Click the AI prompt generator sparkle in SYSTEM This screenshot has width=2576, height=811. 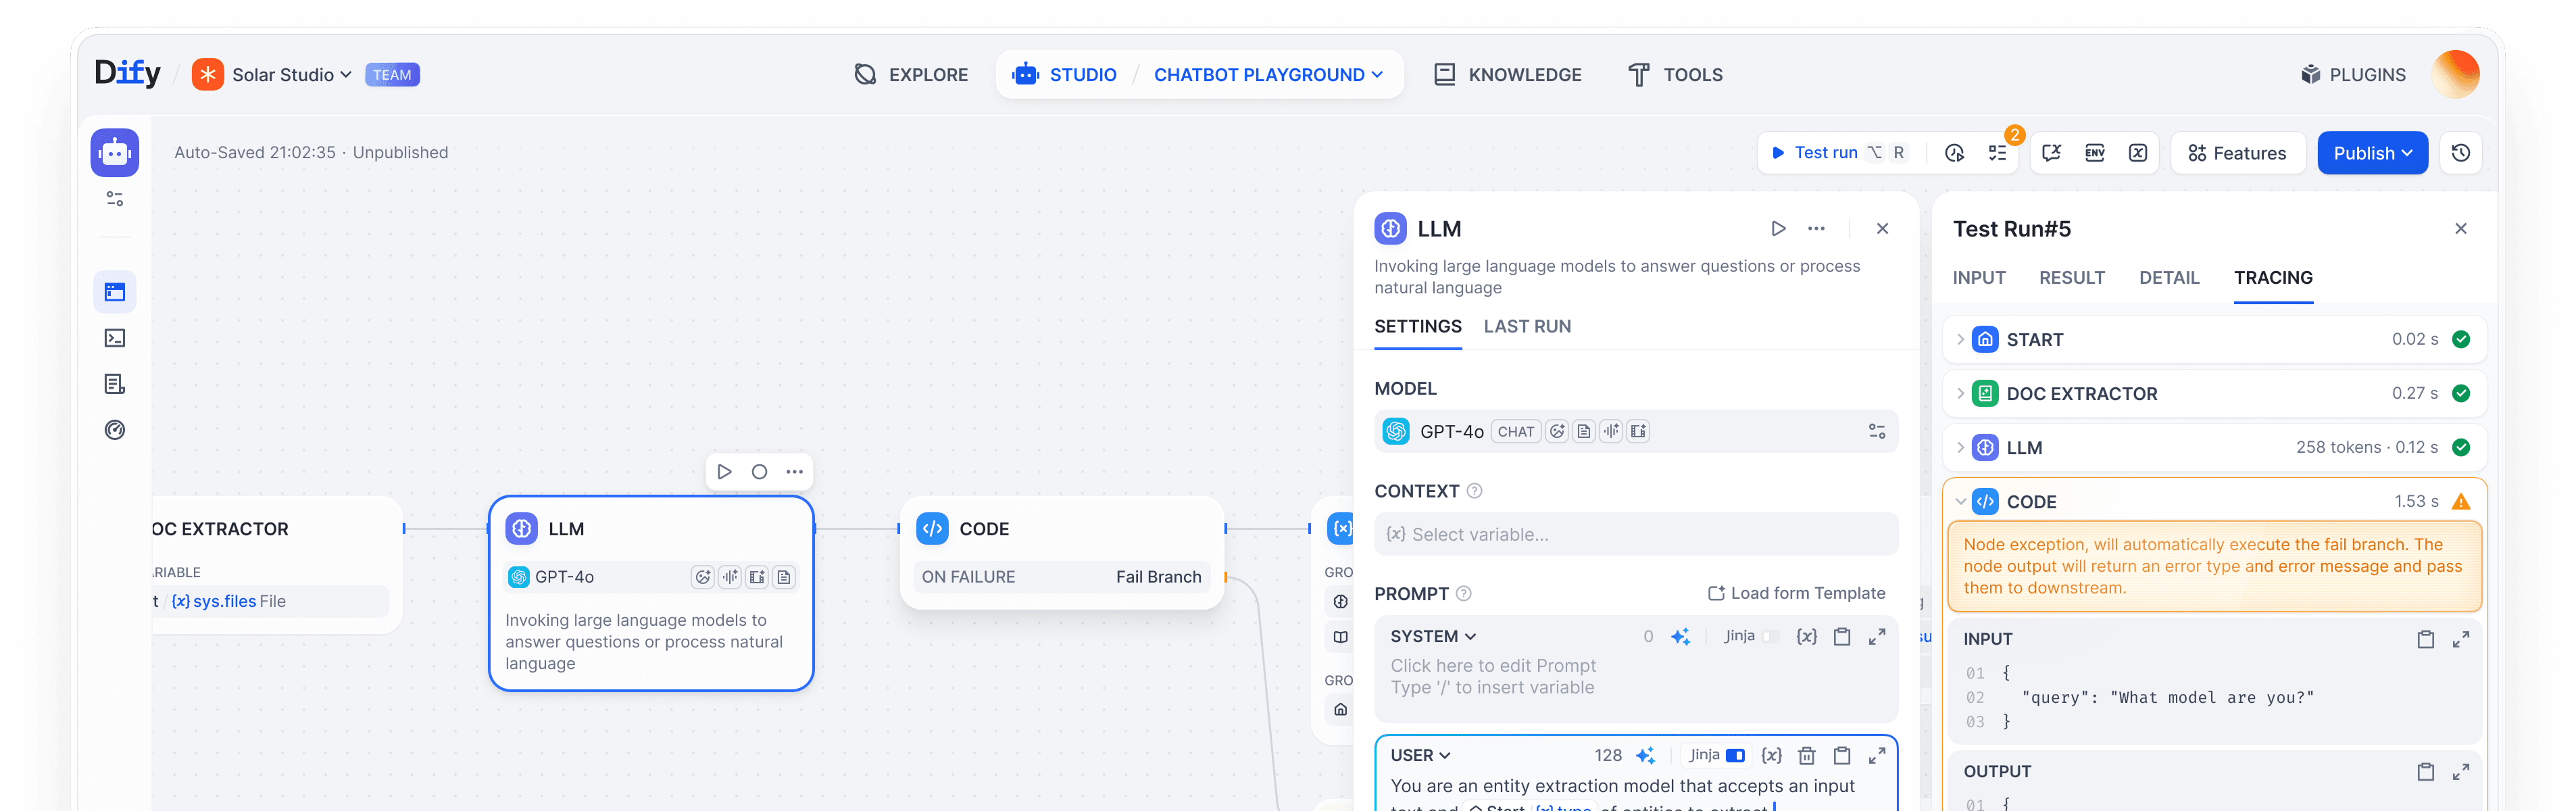(1680, 637)
